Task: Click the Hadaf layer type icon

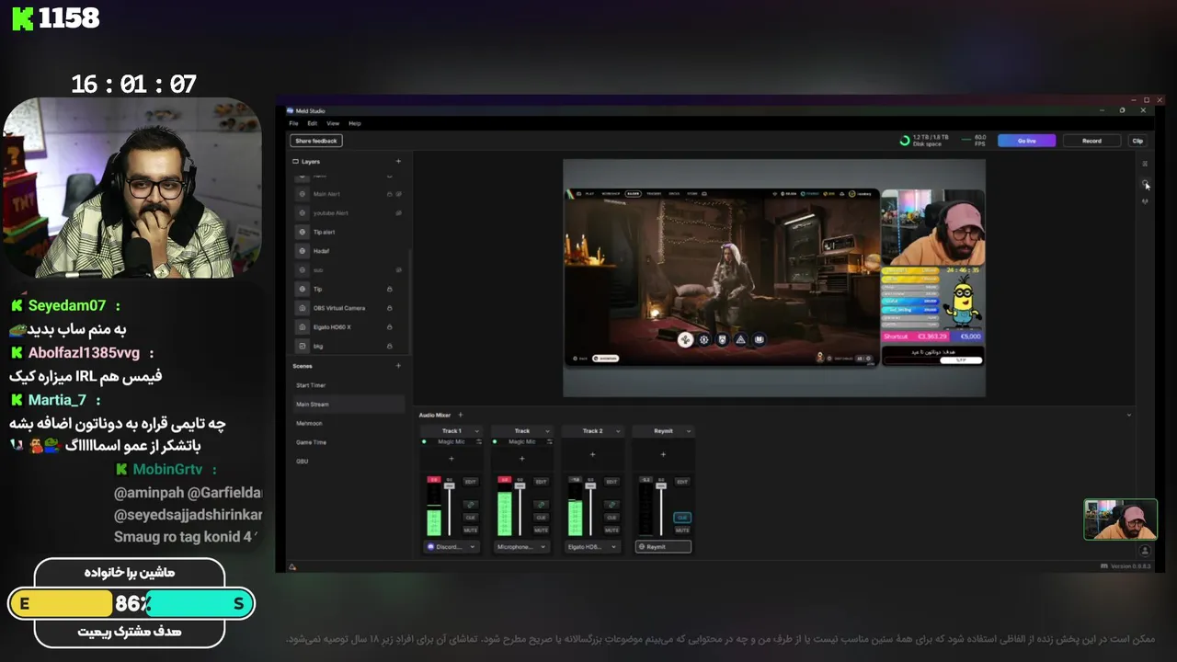Action: [x=303, y=250]
